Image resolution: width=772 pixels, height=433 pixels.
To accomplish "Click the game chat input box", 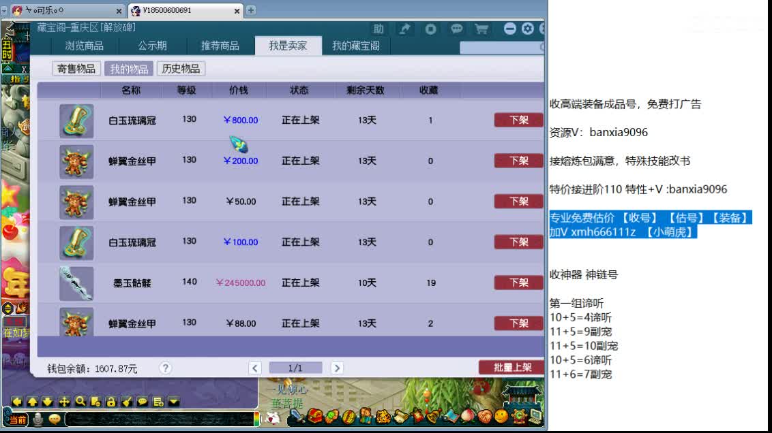I will (x=160, y=419).
